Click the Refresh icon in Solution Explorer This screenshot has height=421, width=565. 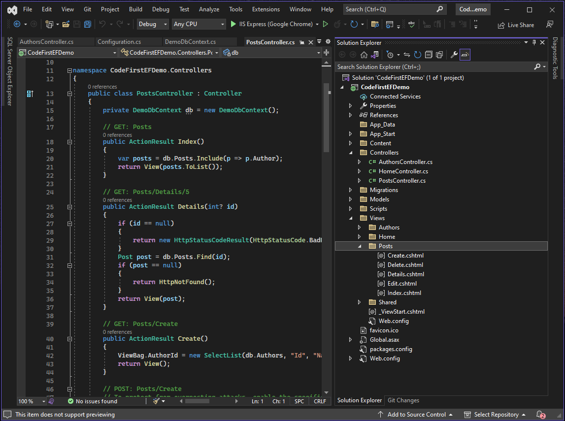[417, 54]
